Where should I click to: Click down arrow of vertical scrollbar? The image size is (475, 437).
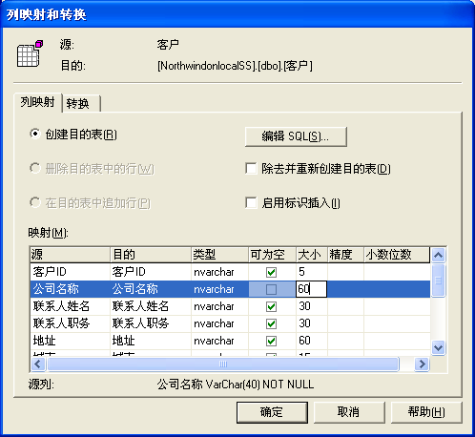click(x=439, y=347)
